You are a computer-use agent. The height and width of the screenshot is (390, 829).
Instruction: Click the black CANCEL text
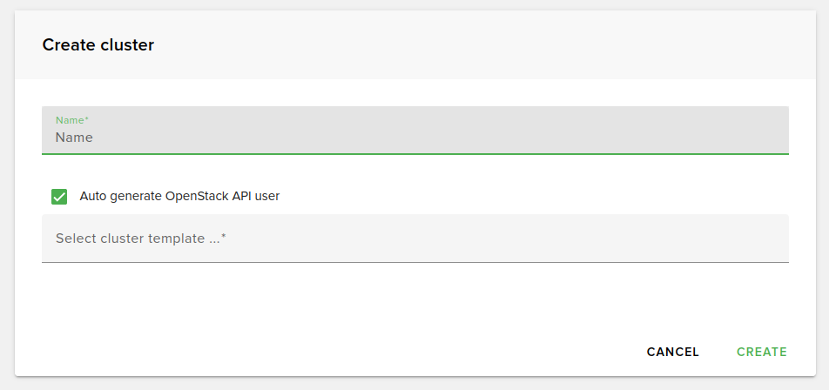tap(672, 352)
